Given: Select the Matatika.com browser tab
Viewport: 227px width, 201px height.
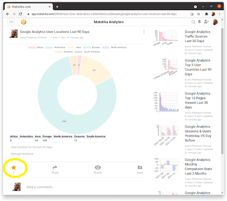Looking at the screenshot, I should (x=28, y=7).
